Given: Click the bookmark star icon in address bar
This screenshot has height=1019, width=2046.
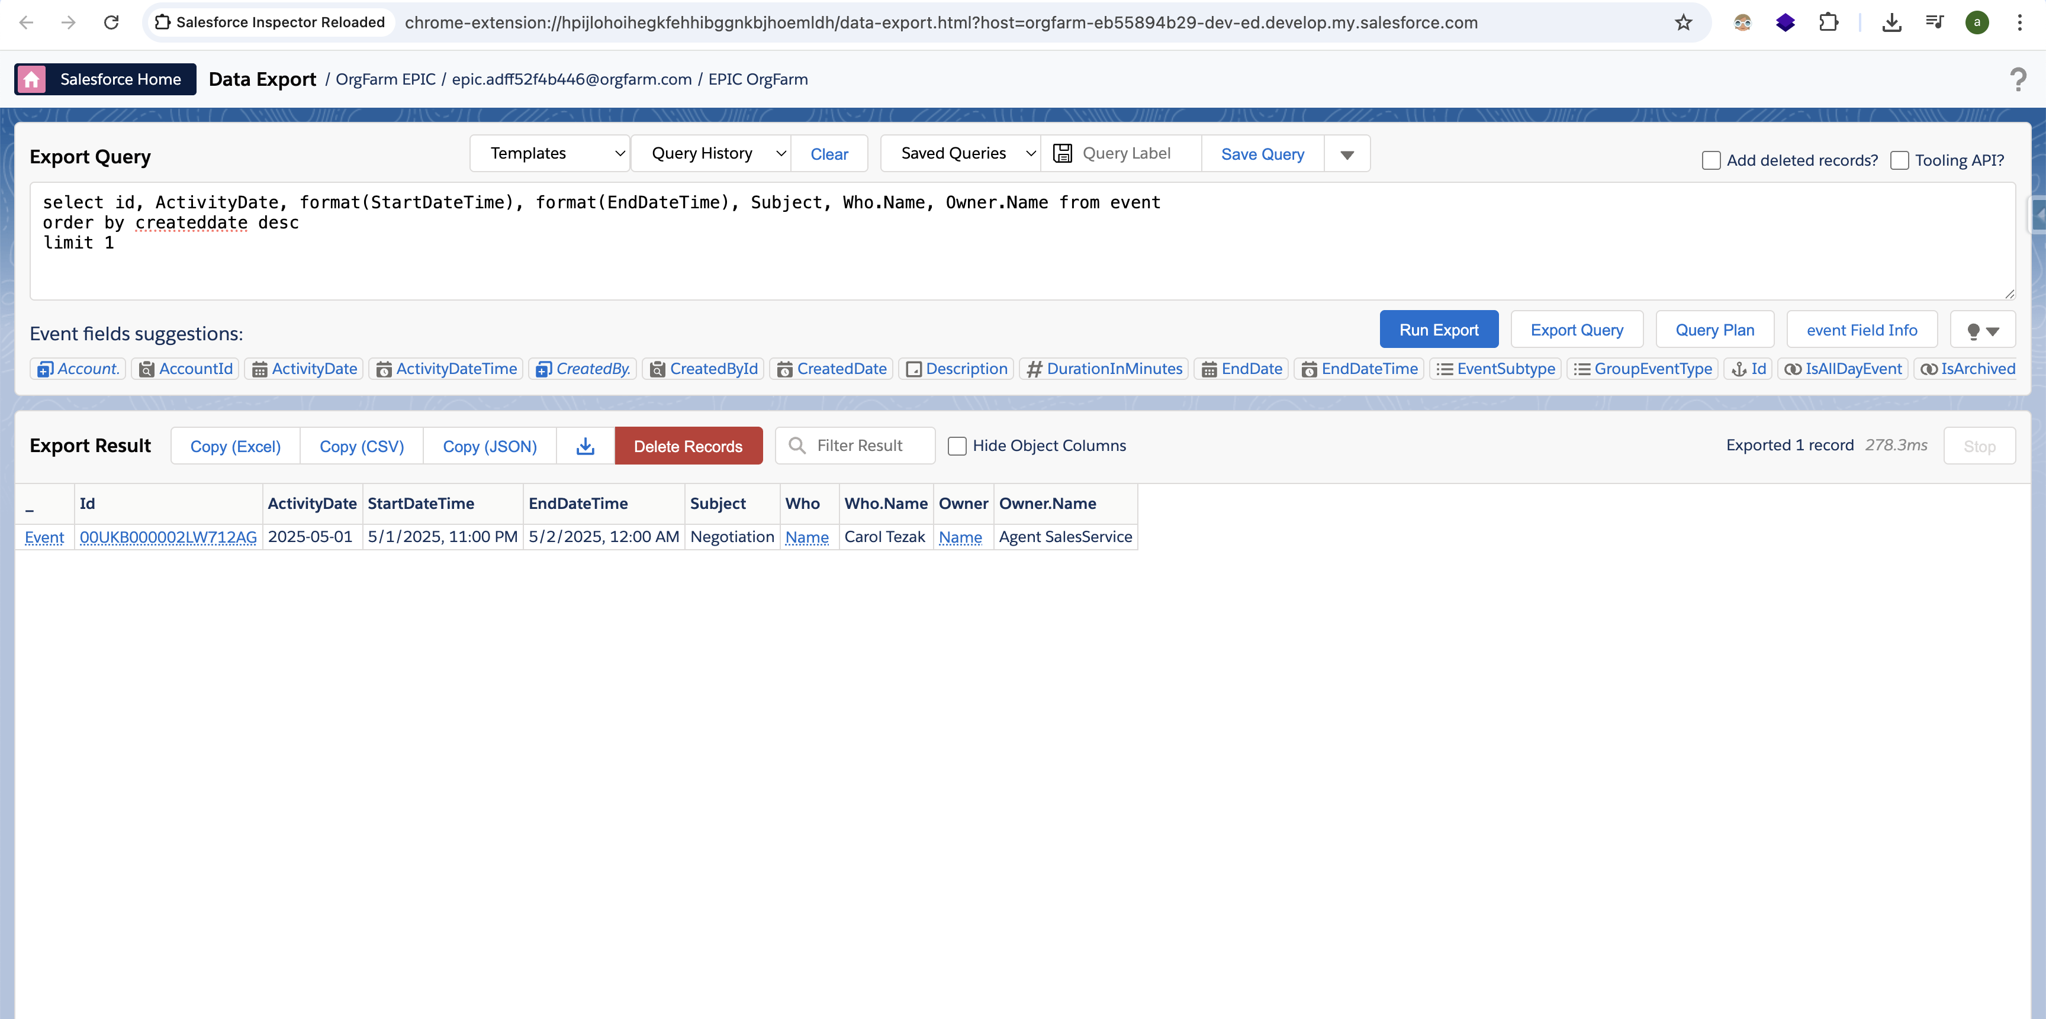Looking at the screenshot, I should pyautogui.click(x=1683, y=22).
